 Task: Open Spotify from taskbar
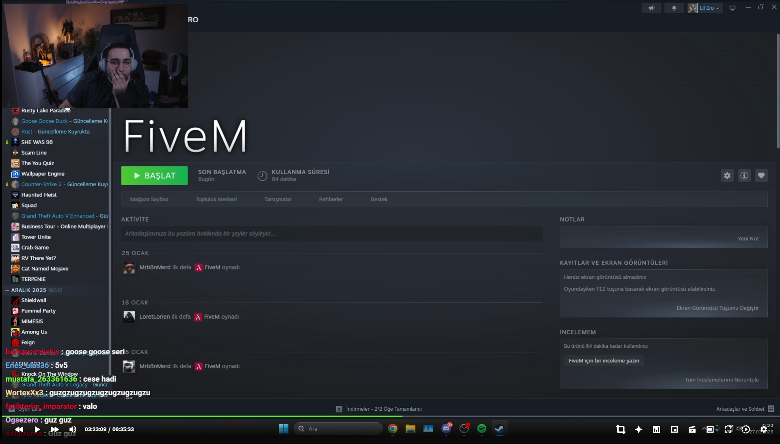tap(482, 429)
